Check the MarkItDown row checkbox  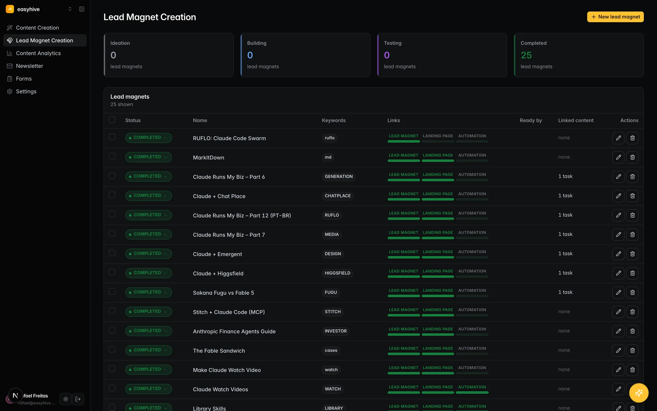click(112, 157)
